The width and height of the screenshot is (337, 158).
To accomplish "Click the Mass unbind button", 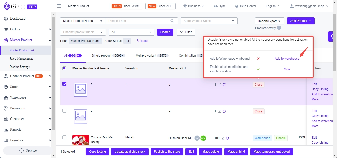I will pyautogui.click(x=236, y=152).
